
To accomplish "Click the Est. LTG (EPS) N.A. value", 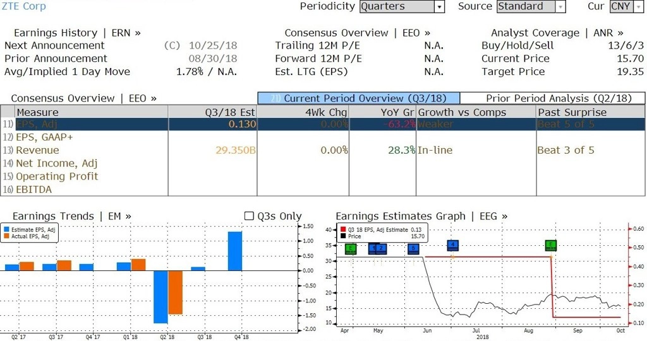I will (433, 72).
